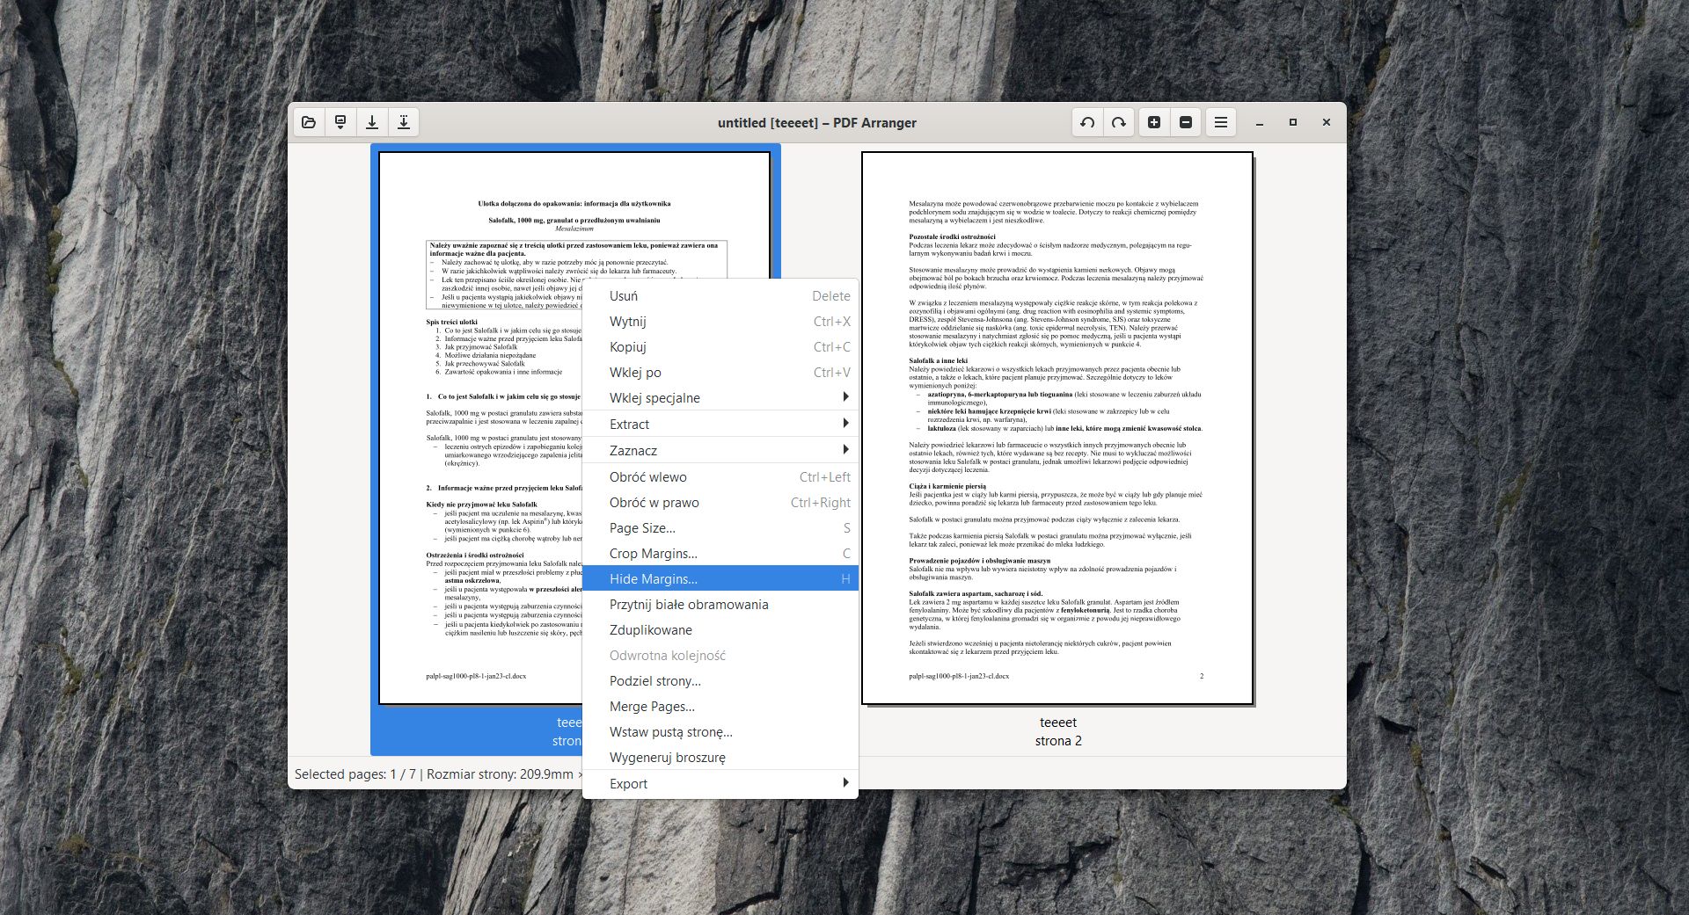1689x915 pixels.
Task: Open Page Size settings
Action: tap(642, 527)
